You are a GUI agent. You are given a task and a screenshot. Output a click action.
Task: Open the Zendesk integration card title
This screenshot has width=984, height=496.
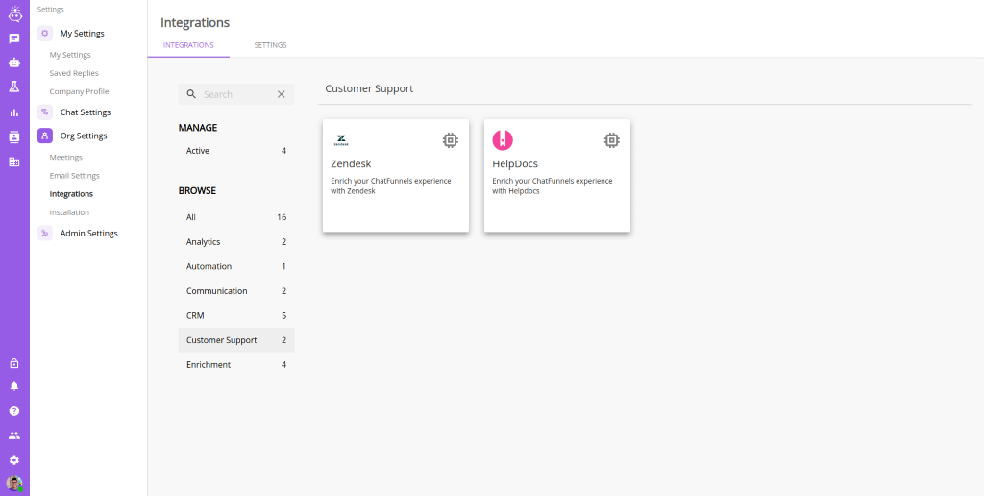point(351,163)
